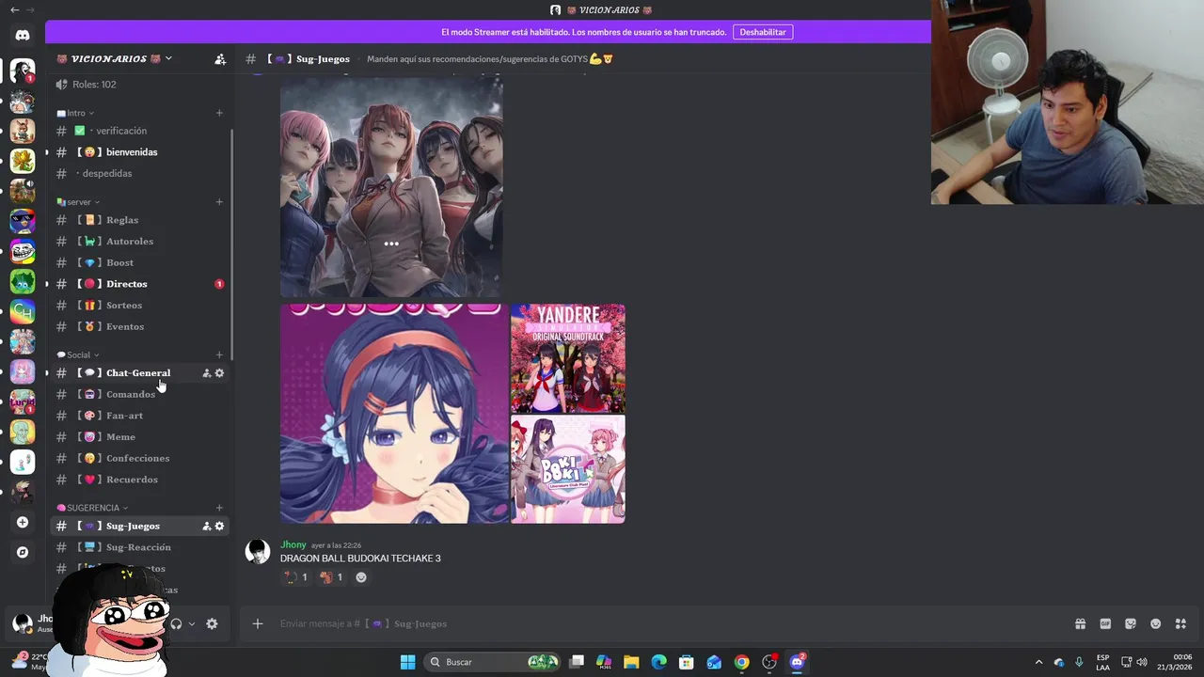This screenshot has height=677, width=1204.
Task: Open the Directos channel
Action: pos(139,284)
